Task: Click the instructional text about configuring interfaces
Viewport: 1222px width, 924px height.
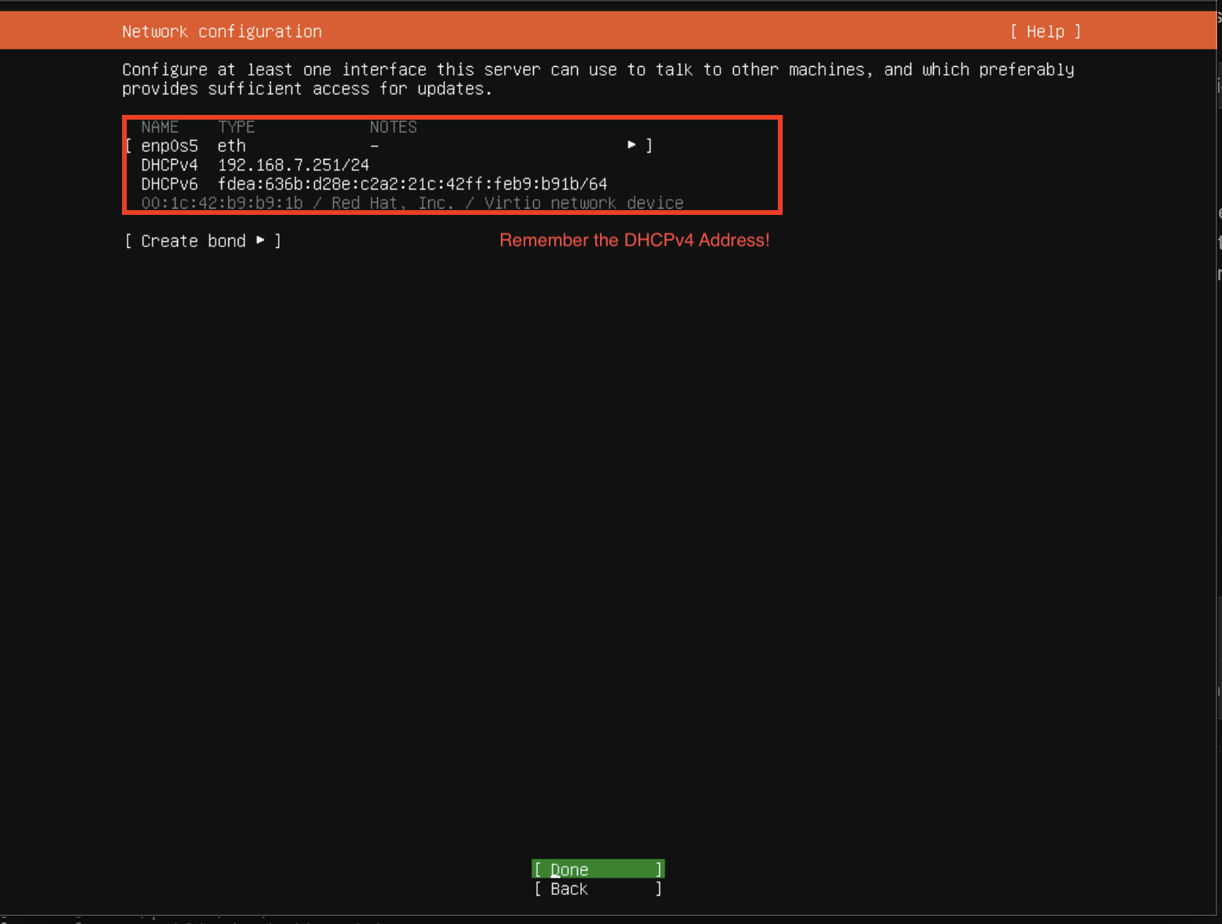Action: tap(598, 79)
